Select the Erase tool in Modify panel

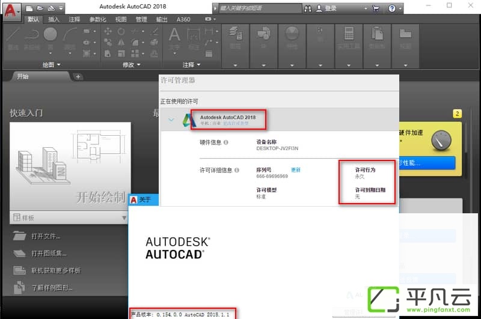tap(155, 31)
